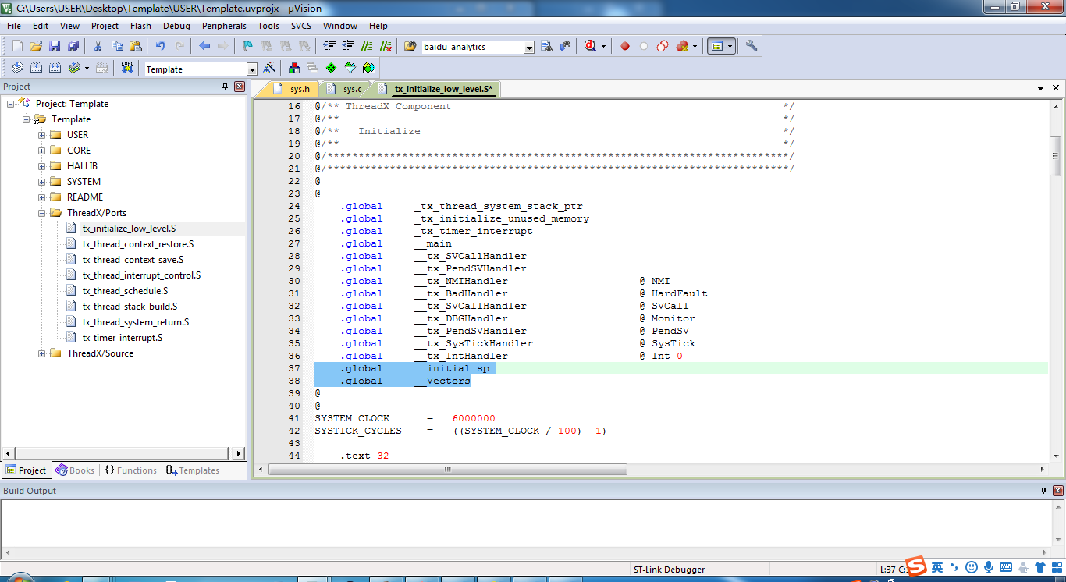The height and width of the screenshot is (582, 1066).
Task: Undo the last edit
Action: click(x=161, y=47)
